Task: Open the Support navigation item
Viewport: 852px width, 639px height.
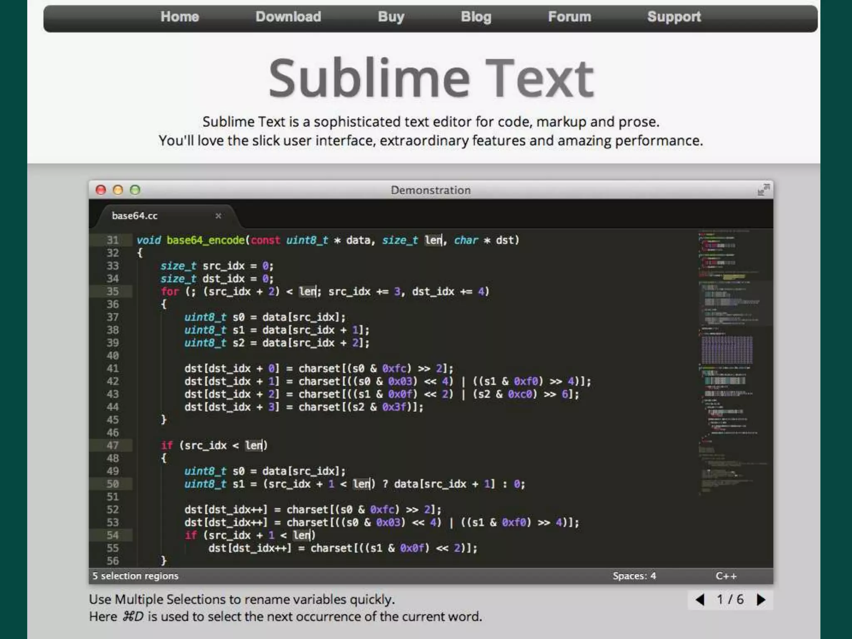Action: [x=674, y=17]
